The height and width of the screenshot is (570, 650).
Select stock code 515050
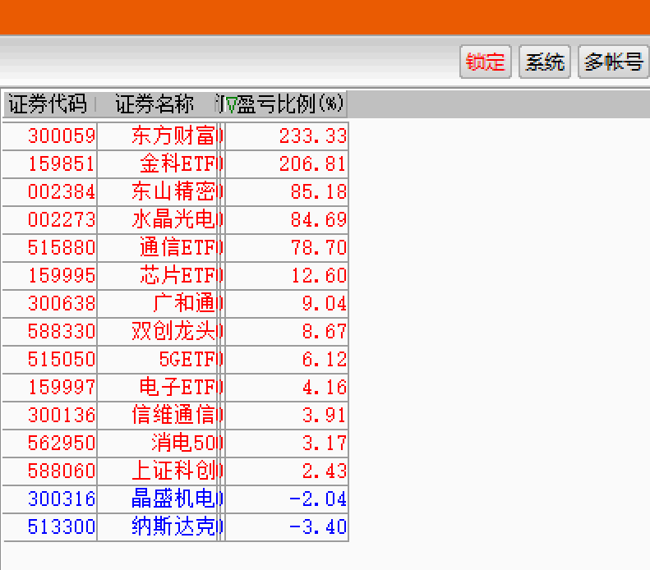pyautogui.click(x=62, y=359)
